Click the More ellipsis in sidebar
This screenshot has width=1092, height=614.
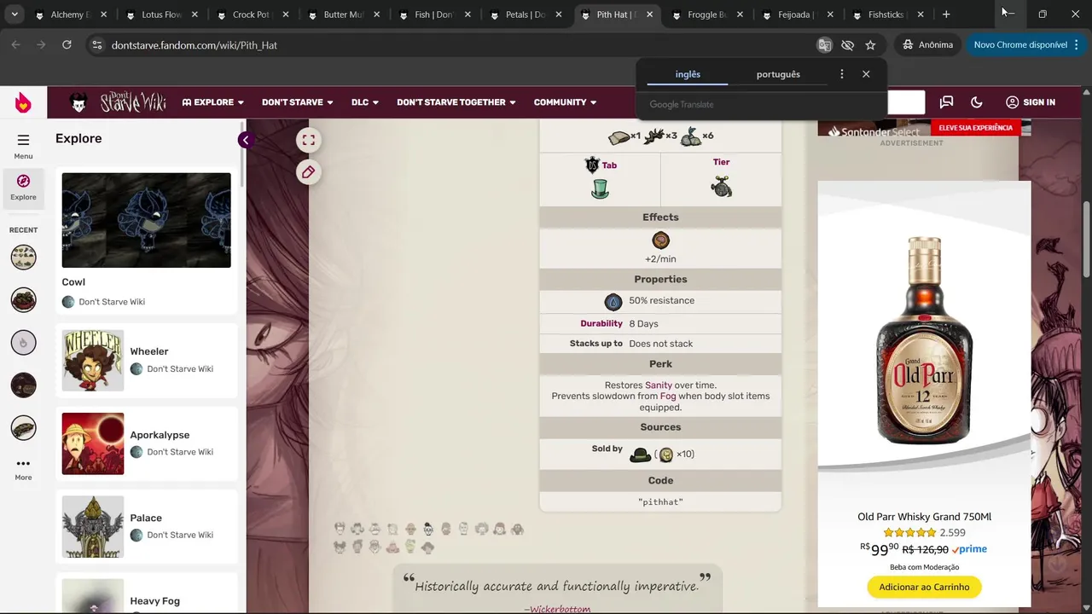23,468
